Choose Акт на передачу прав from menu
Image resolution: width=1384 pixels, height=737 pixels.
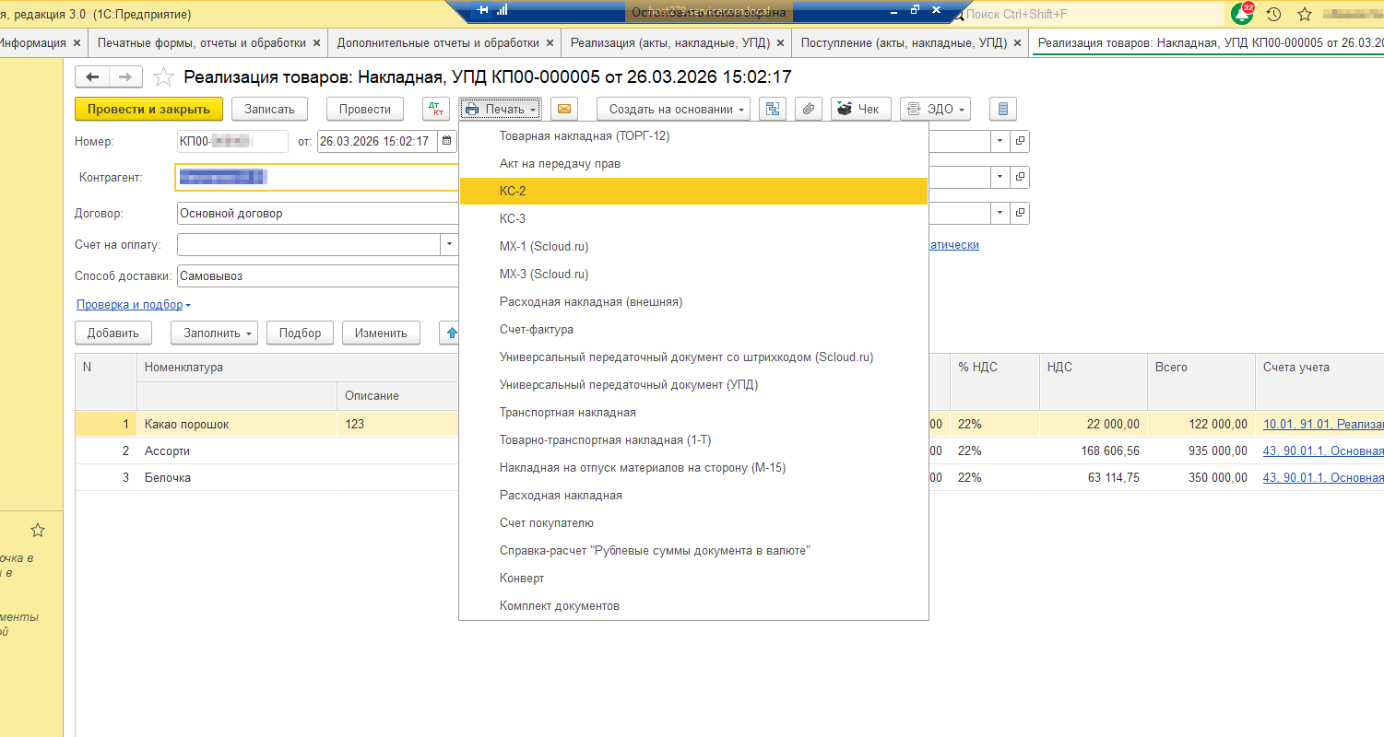point(693,163)
